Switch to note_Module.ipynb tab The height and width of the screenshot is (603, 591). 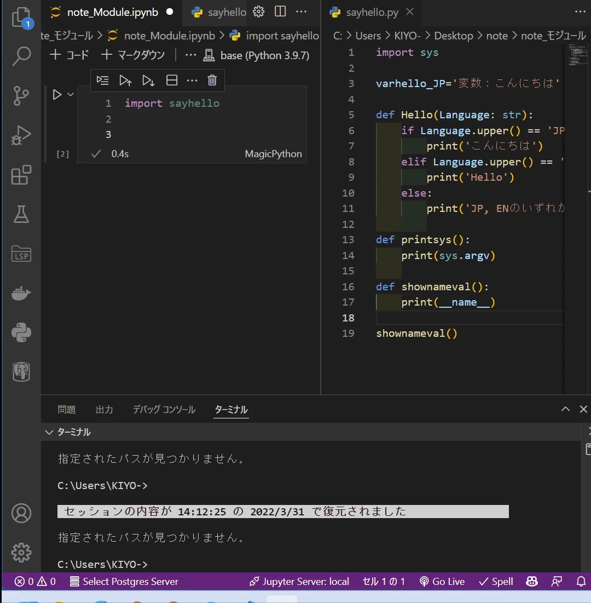click(112, 12)
